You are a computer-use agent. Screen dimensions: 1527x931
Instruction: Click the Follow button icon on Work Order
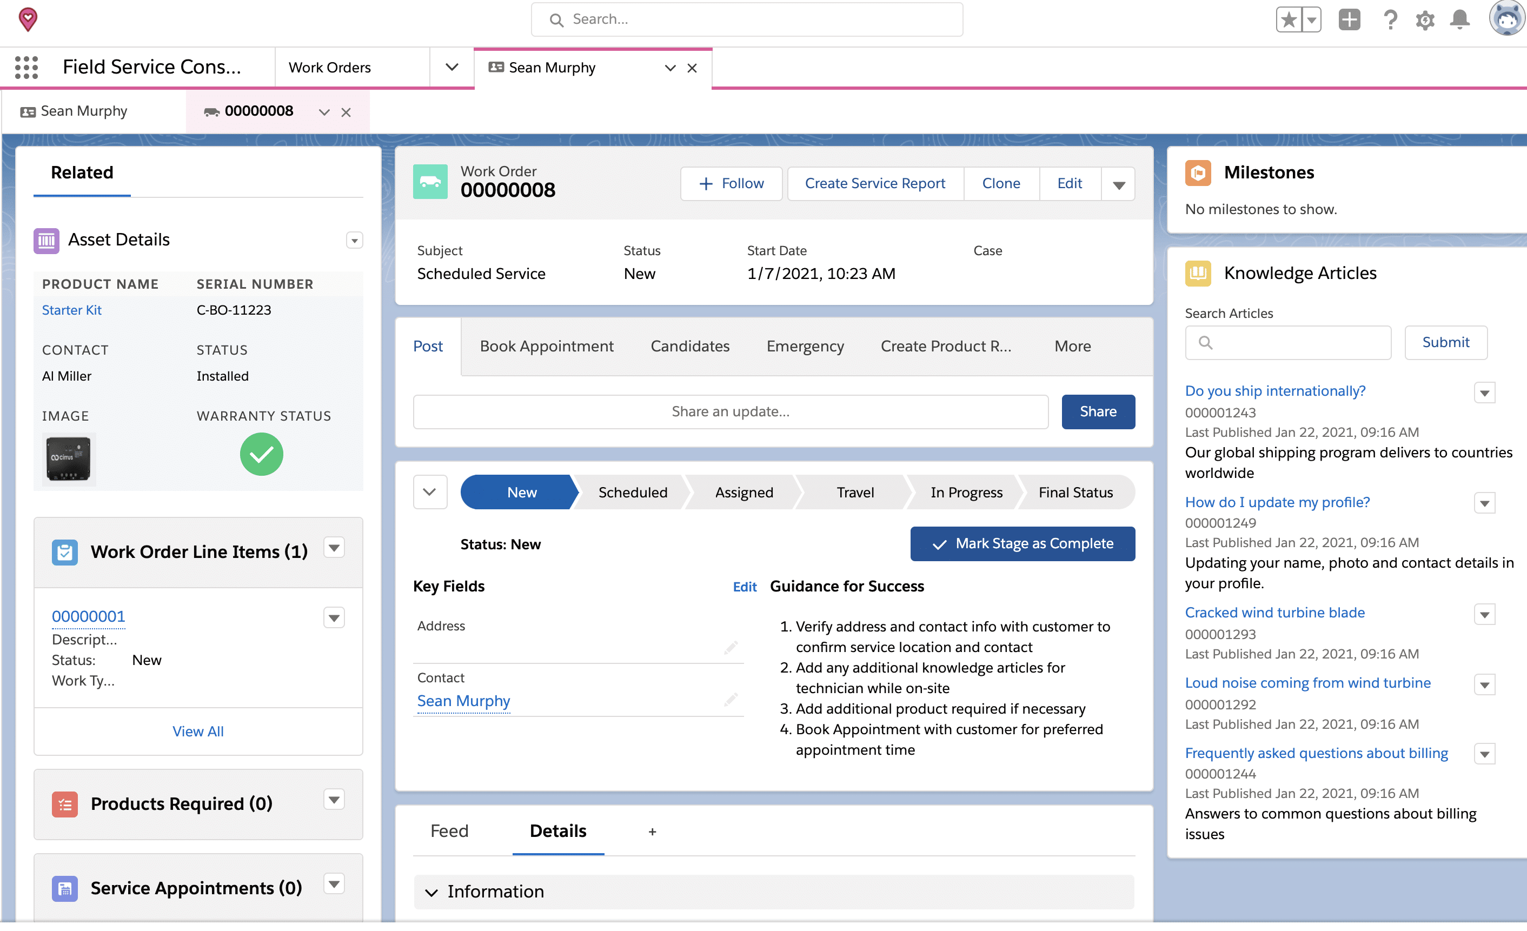[x=705, y=183]
